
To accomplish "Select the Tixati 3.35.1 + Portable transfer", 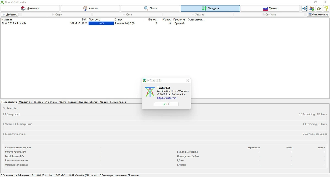I will click(x=14, y=23).
